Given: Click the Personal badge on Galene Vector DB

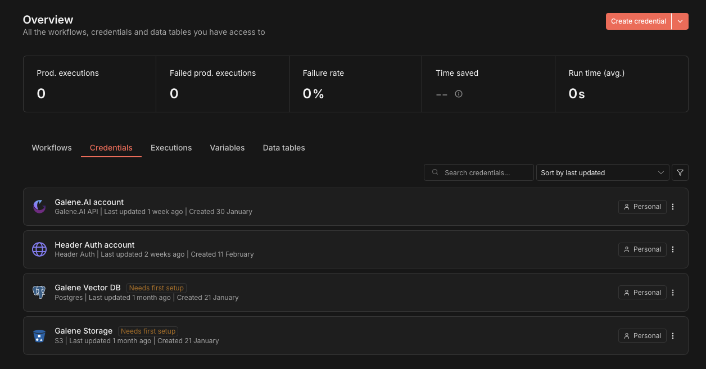Looking at the screenshot, I should point(642,292).
